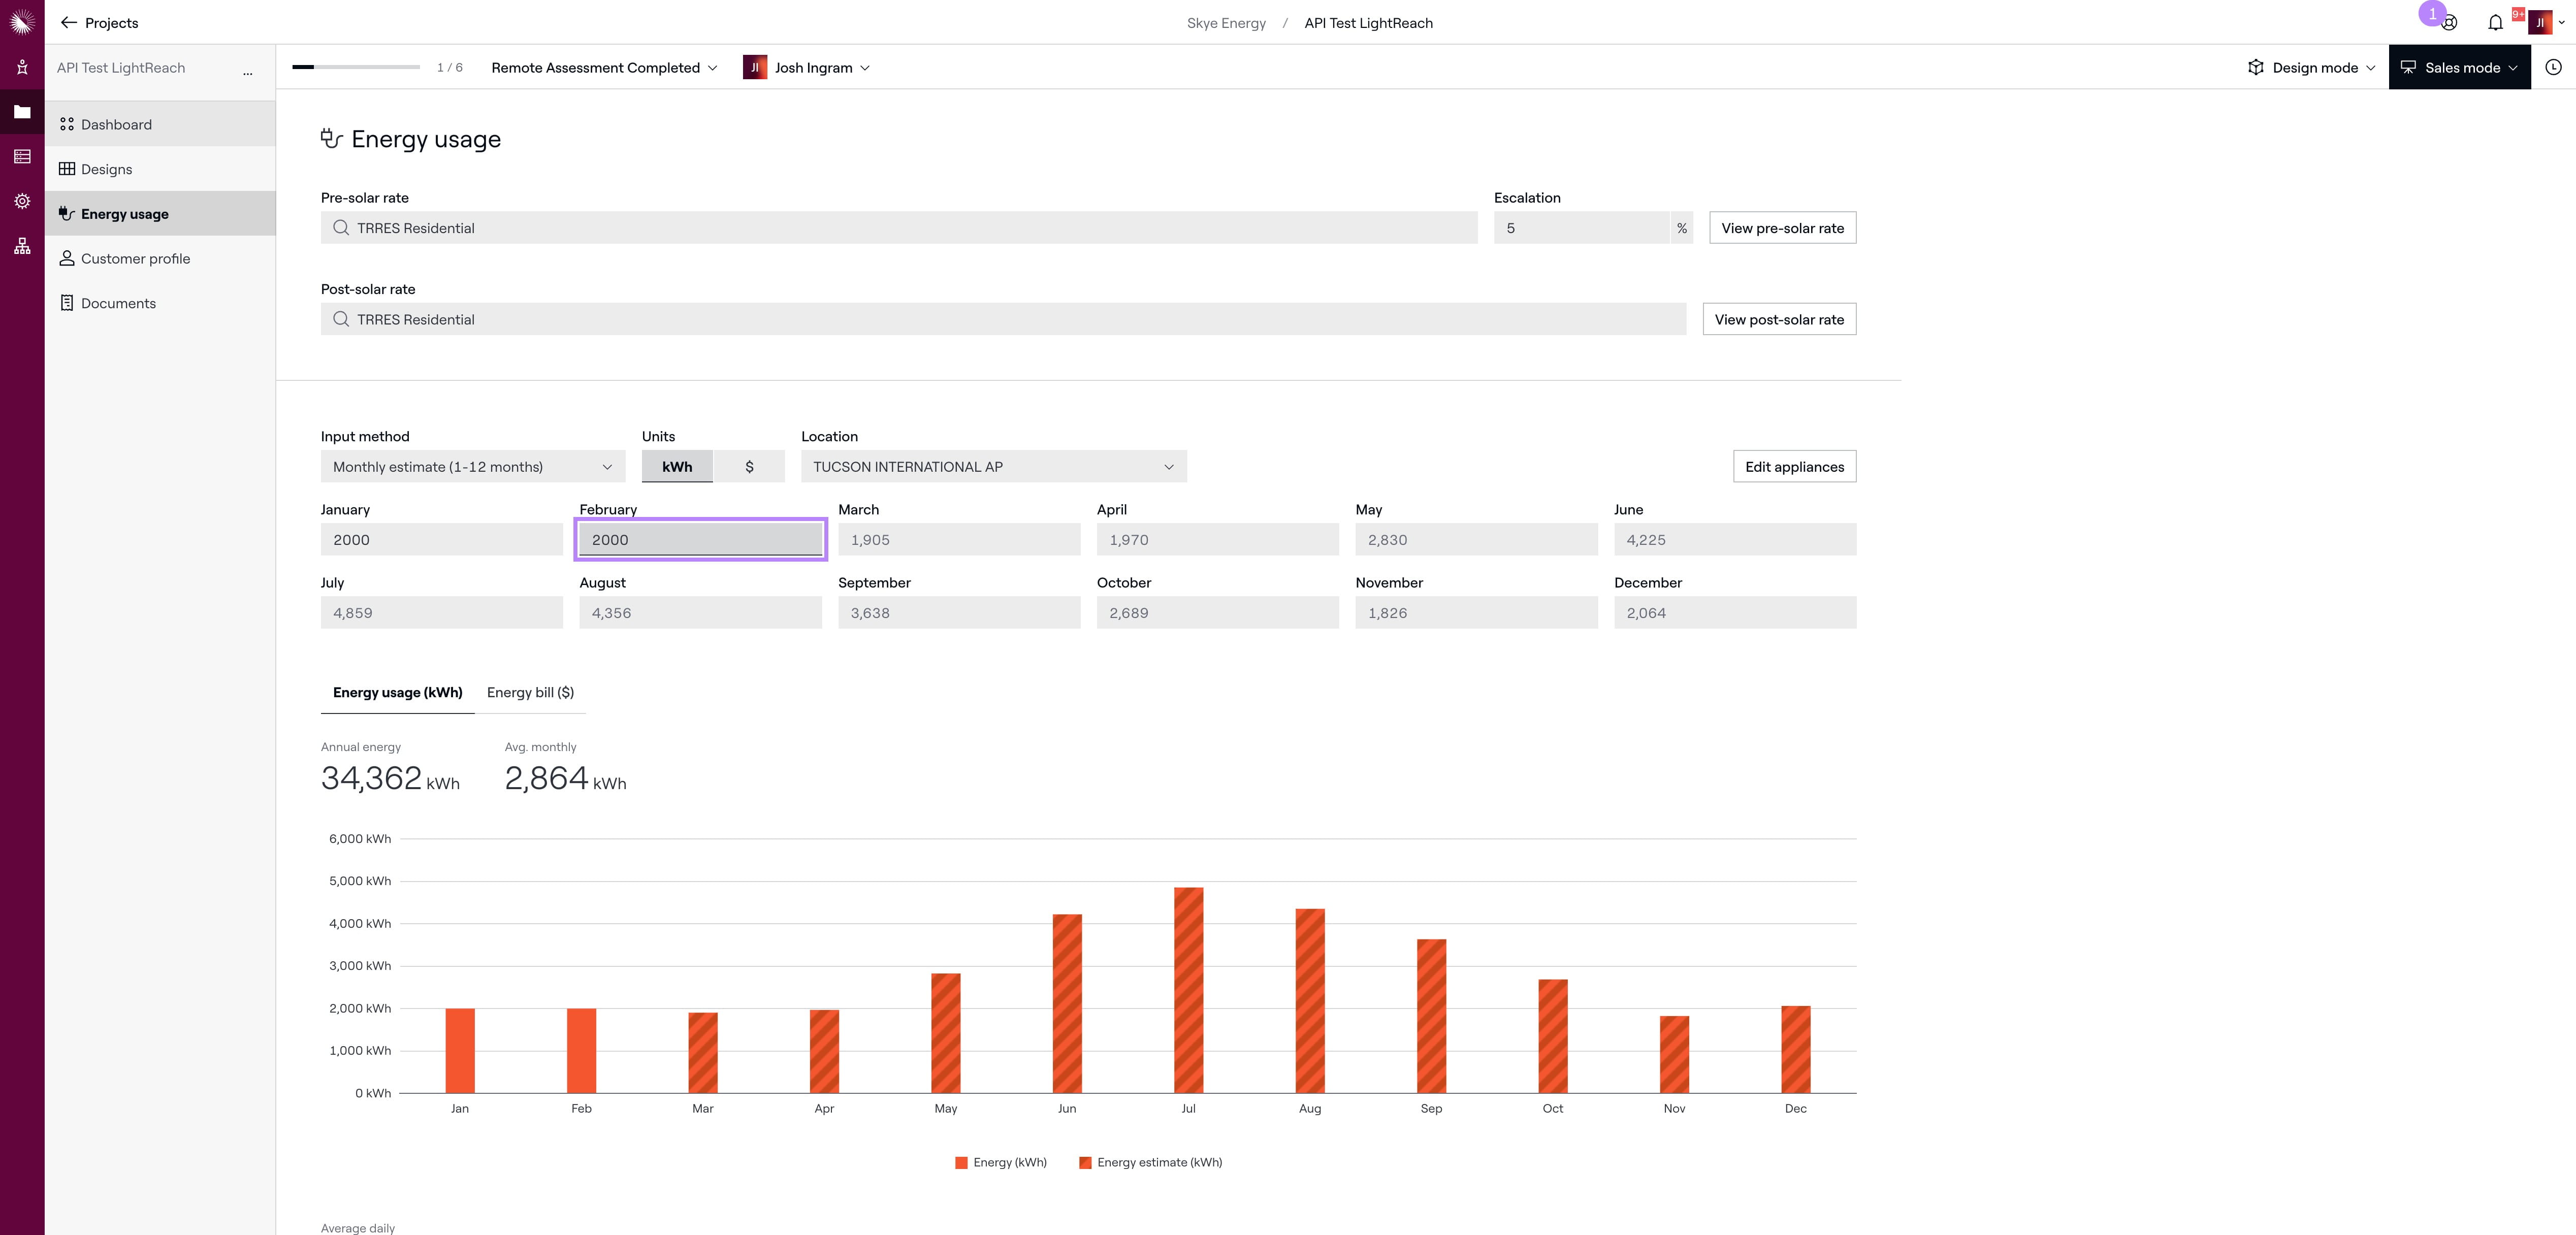Open the Projects folder icon in left rail
2576x1235 pixels.
click(22, 112)
